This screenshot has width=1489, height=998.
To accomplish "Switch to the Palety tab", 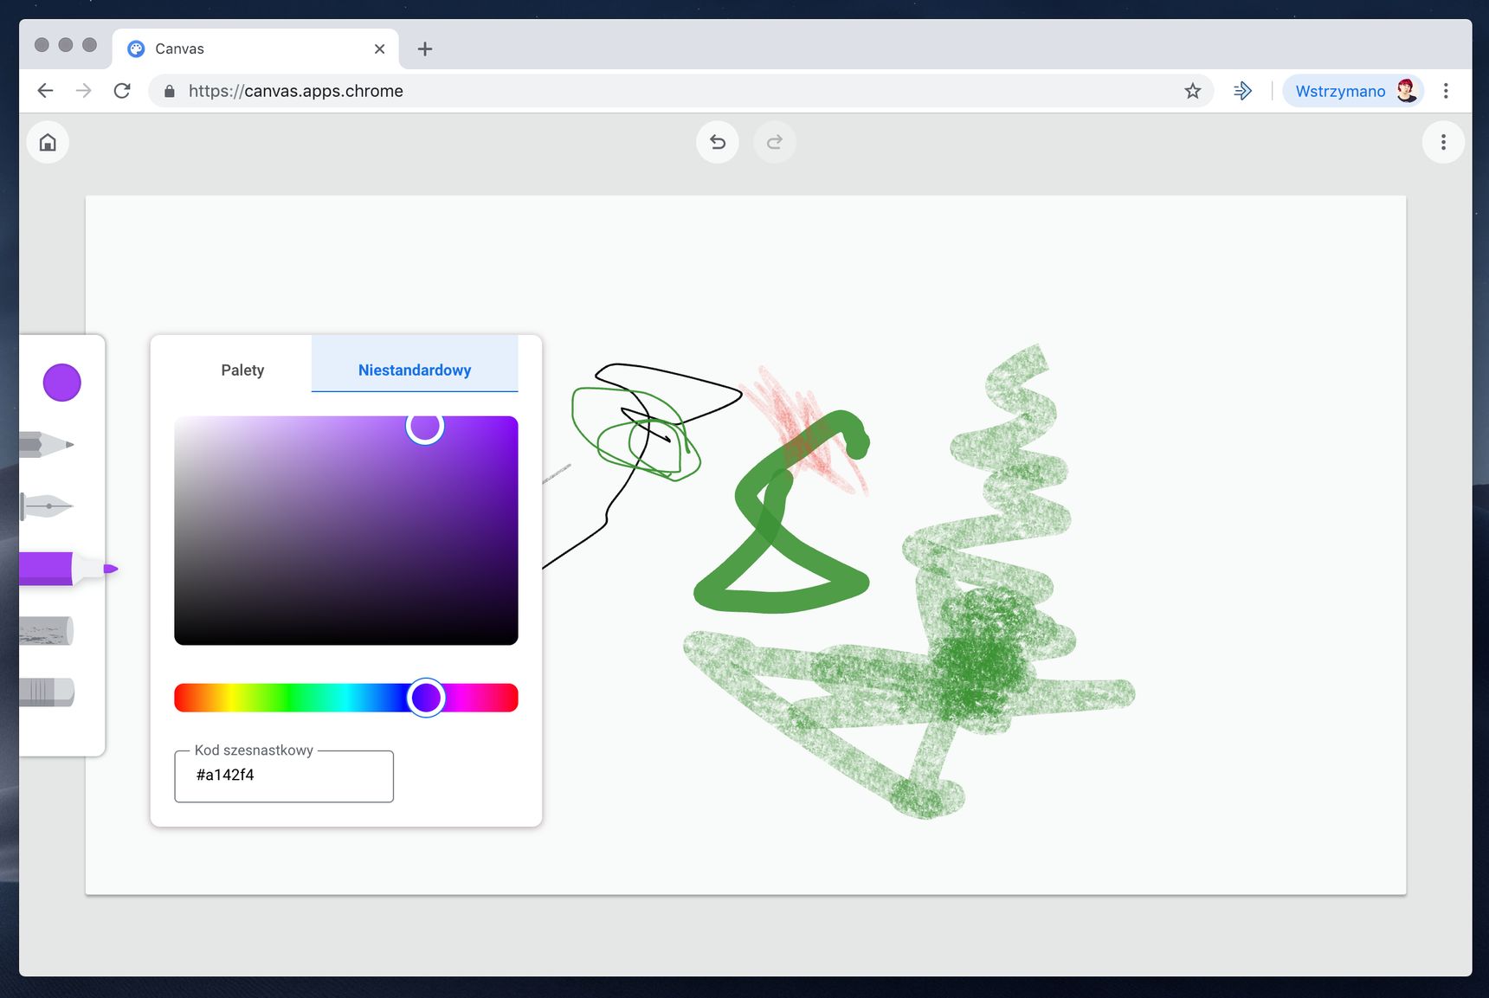I will [242, 370].
